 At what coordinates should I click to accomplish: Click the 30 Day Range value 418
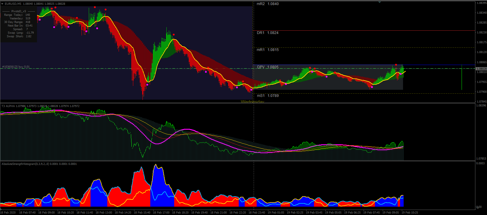point(28,22)
